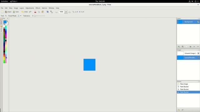This screenshot has width=200, height=112.
Task: Open the Edit menu
Action: 6,8
